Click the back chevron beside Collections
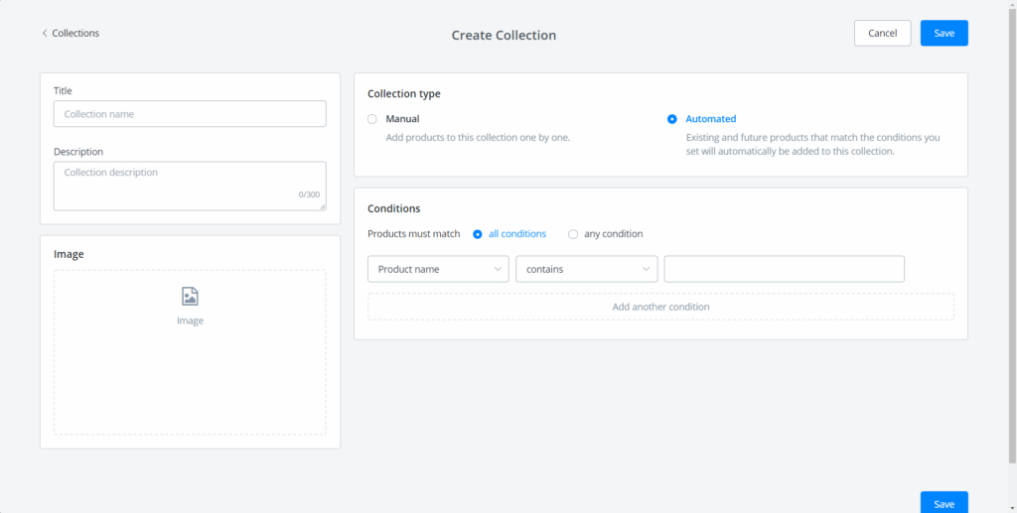 click(x=45, y=33)
